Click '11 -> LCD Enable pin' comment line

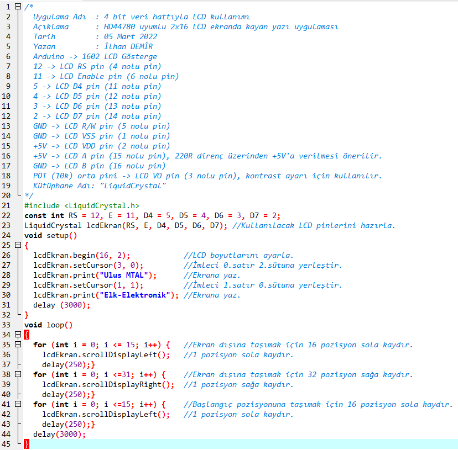click(106, 76)
